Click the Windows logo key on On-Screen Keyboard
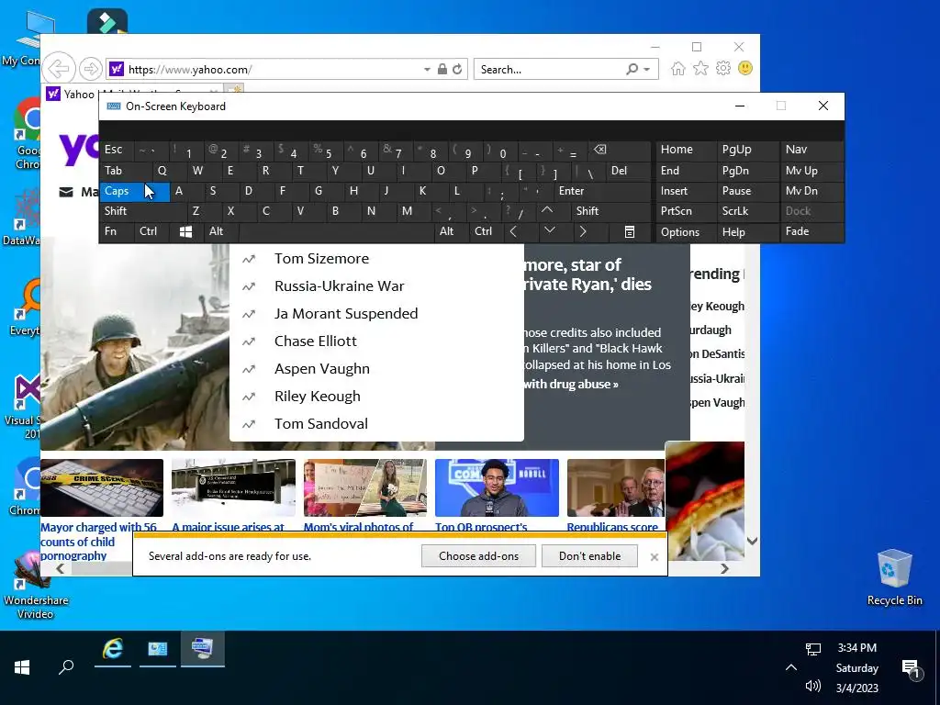Screen dimensions: 940x705 coord(185,232)
